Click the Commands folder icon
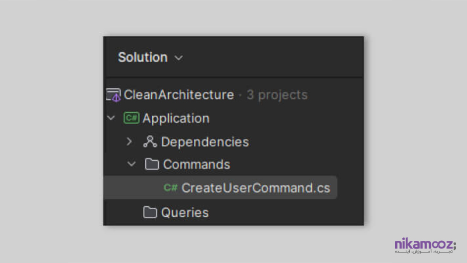This screenshot has width=467, height=263. pos(152,164)
